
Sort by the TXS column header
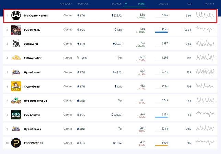189,4
